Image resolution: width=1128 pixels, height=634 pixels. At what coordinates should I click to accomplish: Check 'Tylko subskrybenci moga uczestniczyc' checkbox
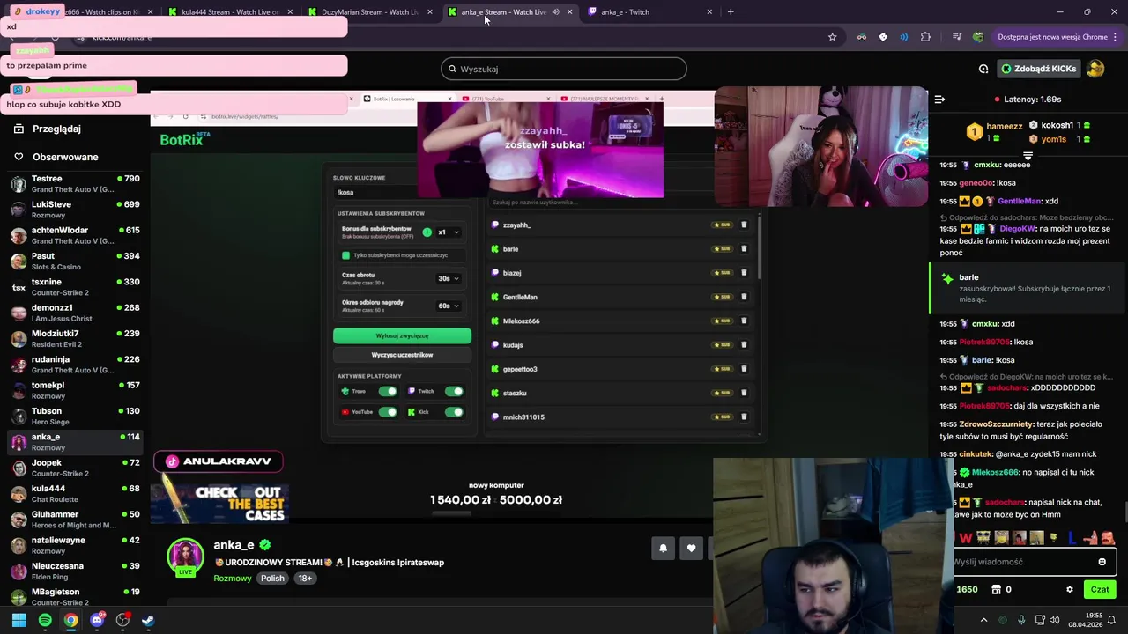pos(345,255)
